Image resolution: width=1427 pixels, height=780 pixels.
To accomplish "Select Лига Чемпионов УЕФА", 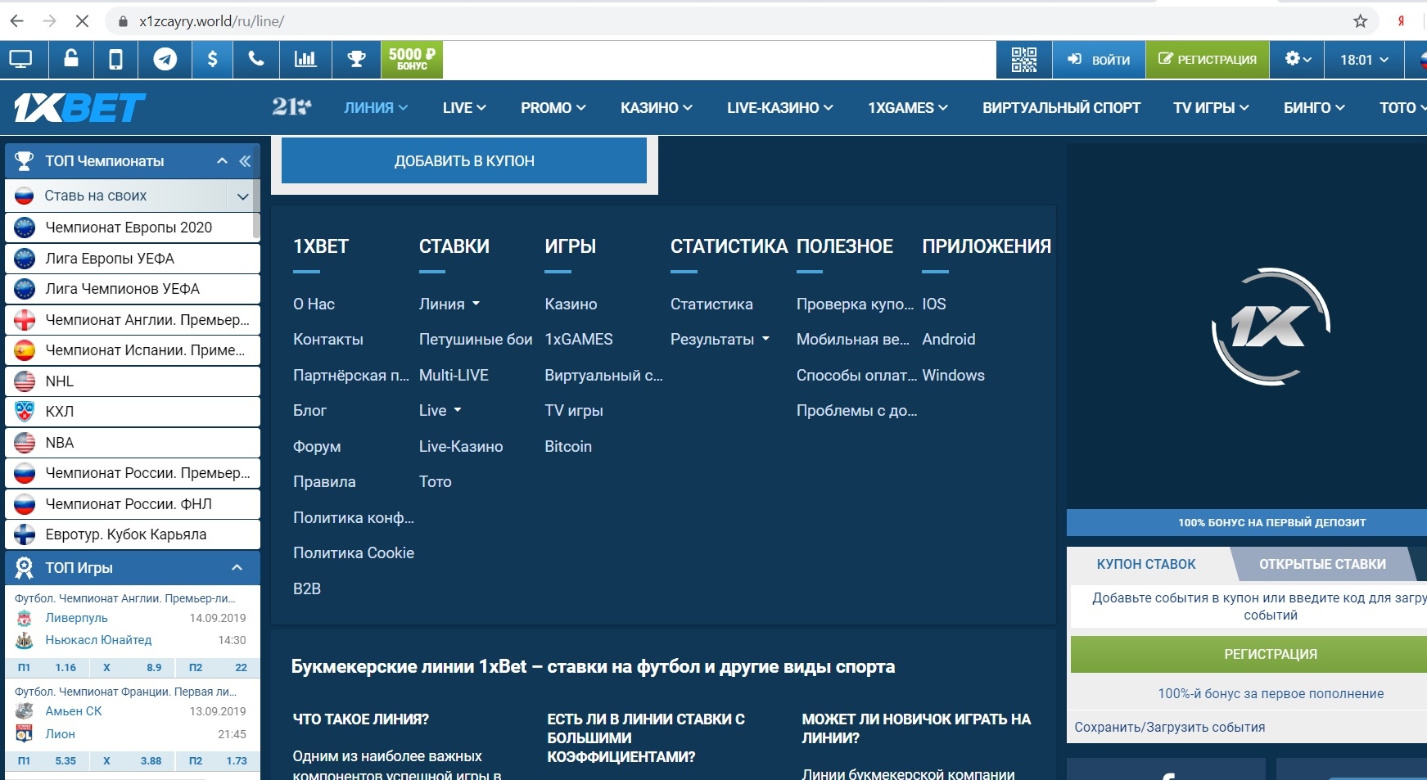I will (x=133, y=289).
